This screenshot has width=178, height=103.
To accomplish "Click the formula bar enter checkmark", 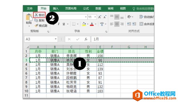I will (x=78, y=39).
